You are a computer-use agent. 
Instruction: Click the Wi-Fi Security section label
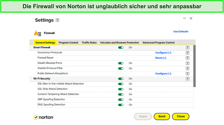(x=42, y=79)
